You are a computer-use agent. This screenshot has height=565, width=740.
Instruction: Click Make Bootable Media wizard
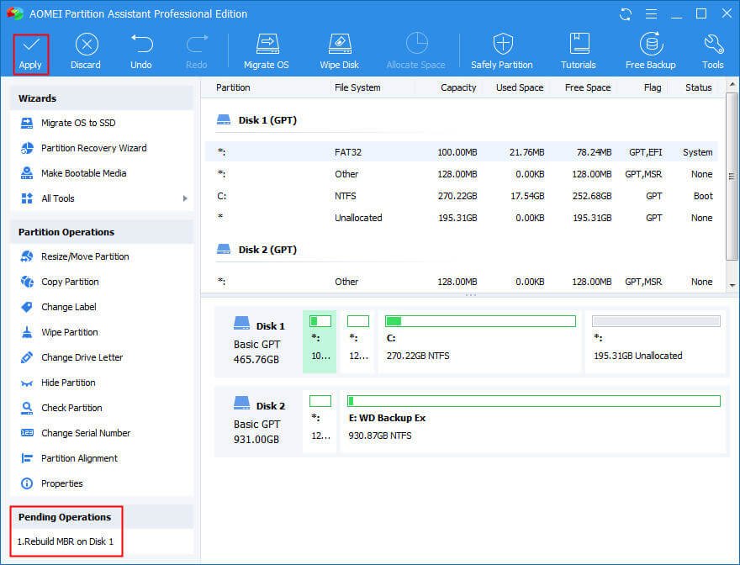[83, 173]
